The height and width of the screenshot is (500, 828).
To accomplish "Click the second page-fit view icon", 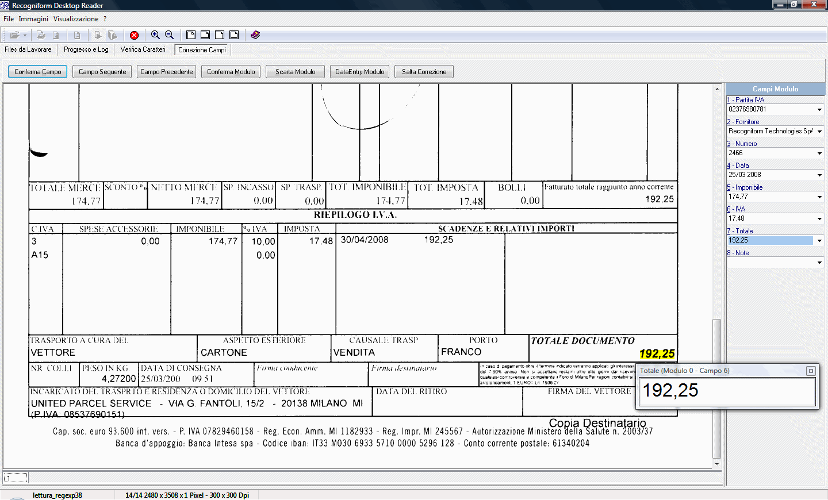I will 205,35.
